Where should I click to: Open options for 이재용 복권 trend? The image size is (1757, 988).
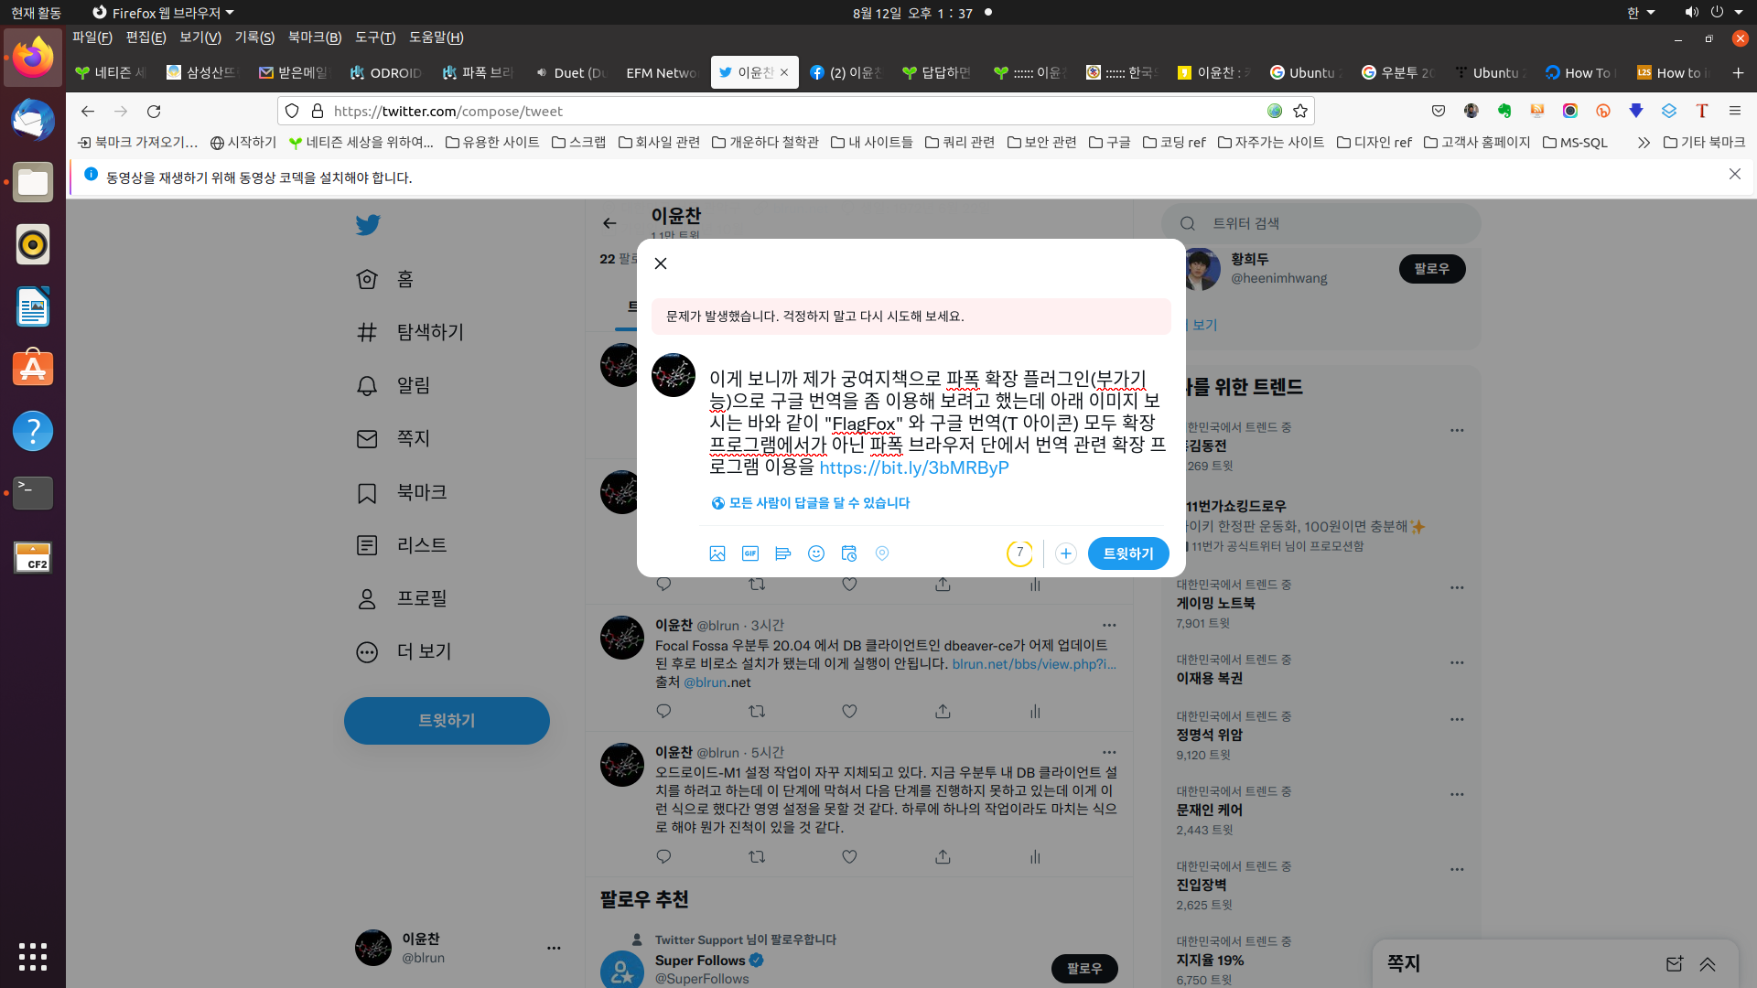point(1457,662)
